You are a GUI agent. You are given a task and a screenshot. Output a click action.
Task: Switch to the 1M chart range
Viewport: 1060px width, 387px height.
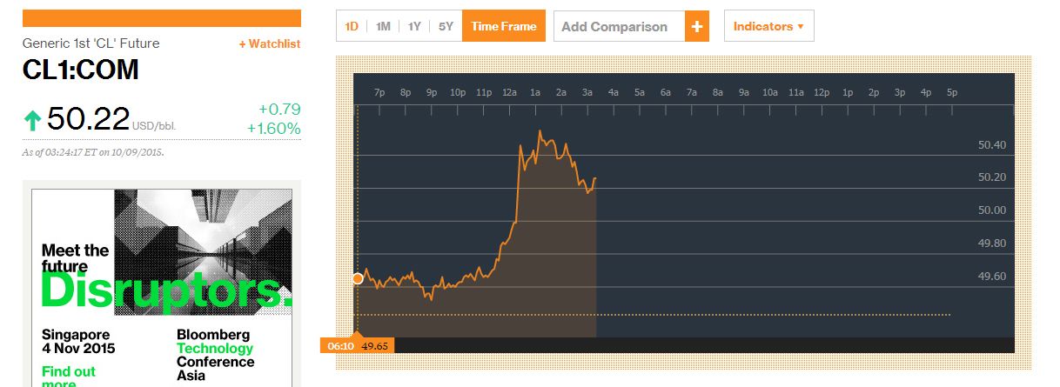click(x=383, y=26)
